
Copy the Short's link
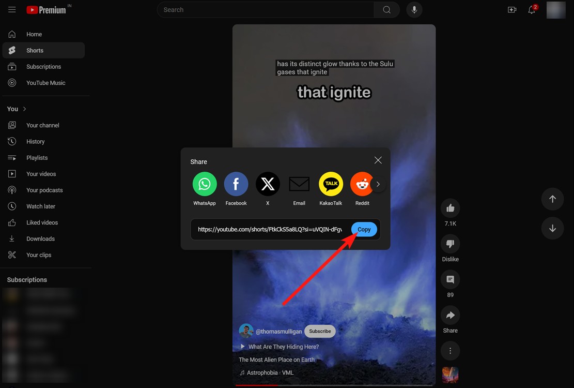[x=364, y=229]
